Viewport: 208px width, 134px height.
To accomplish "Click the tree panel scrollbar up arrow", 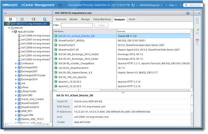I will 51,24.
